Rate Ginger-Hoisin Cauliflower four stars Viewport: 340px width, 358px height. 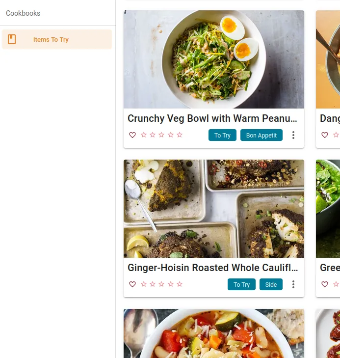171,284
